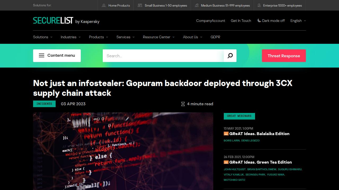Select Medium Business 51-999 employees
Viewport: 339px width, 190px height.
(x=222, y=5)
